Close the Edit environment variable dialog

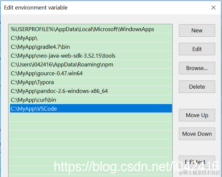point(214,8)
